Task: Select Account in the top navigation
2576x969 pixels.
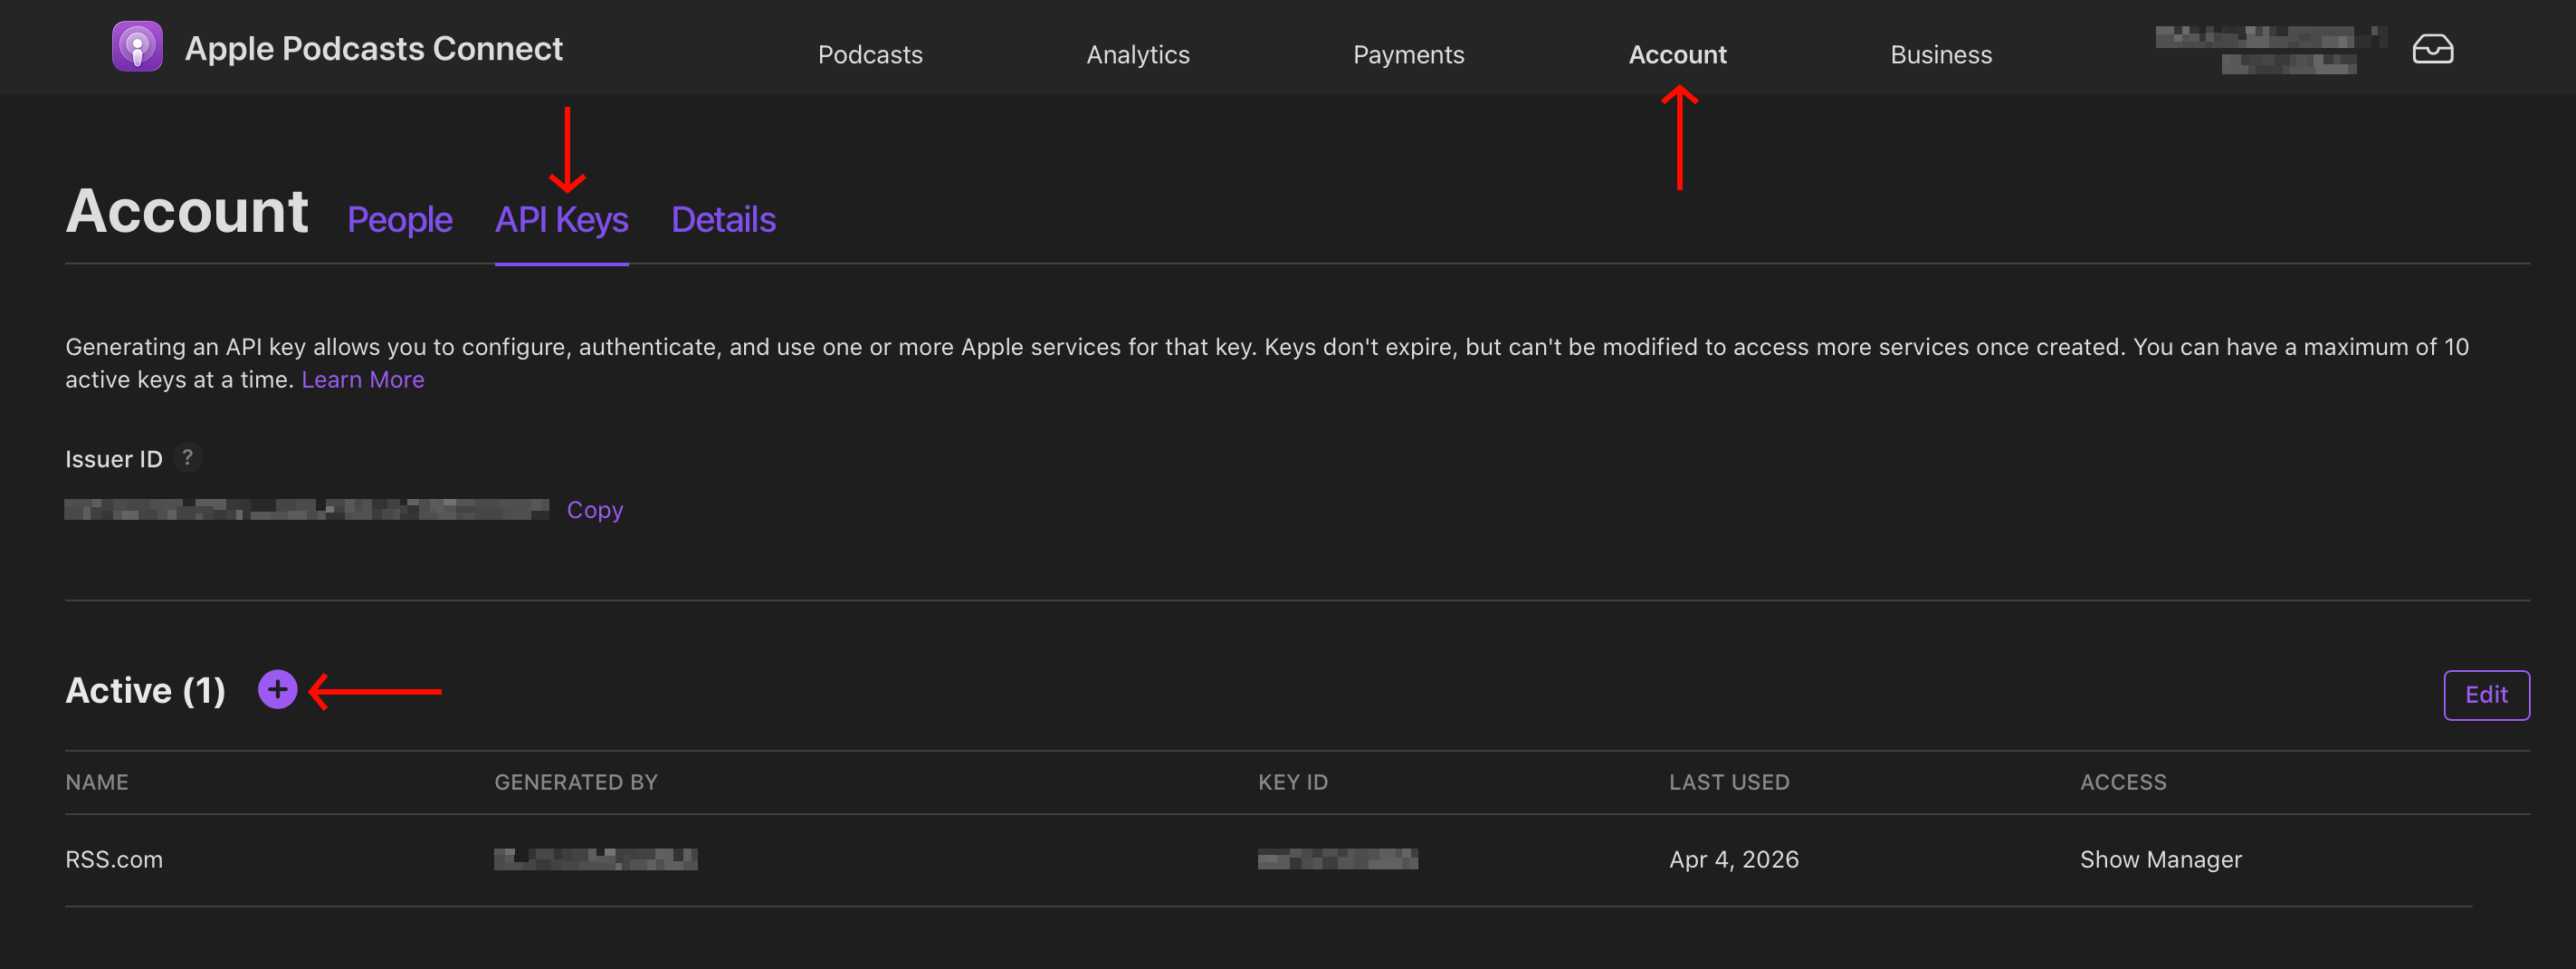Action: tap(1677, 54)
